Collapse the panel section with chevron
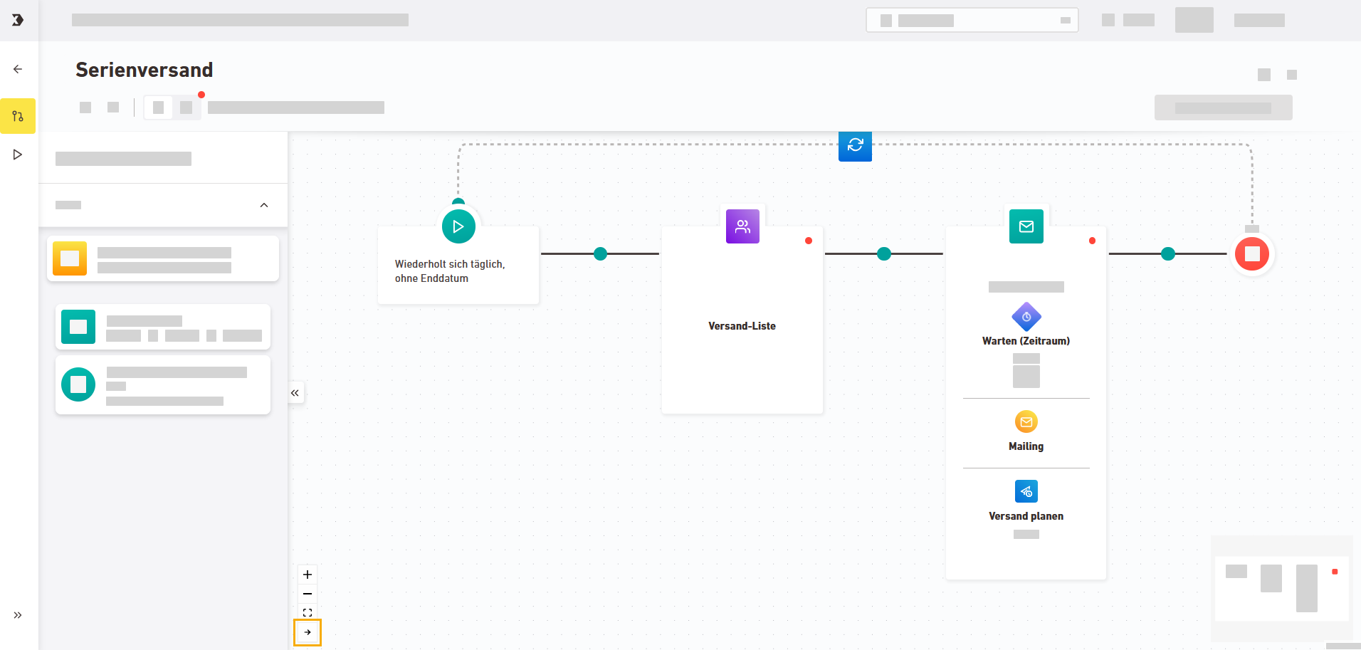 (264, 205)
